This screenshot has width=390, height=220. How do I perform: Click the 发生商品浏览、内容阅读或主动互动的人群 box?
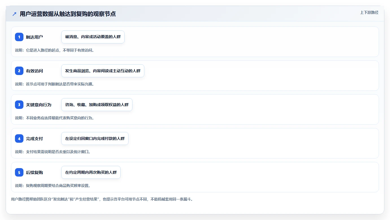coord(103,71)
